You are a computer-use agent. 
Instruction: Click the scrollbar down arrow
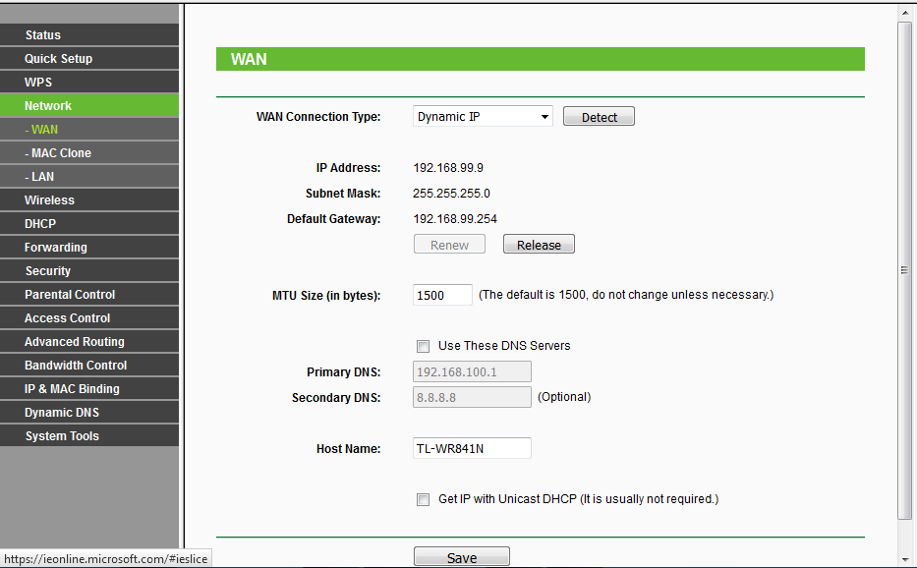tap(905, 559)
